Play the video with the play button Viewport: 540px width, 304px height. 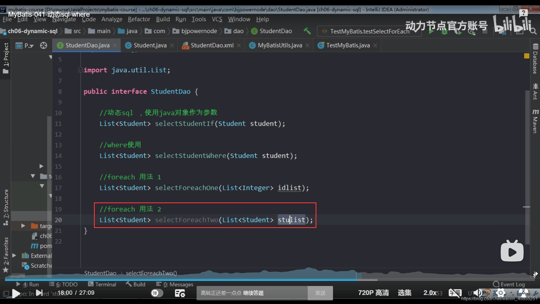point(16,293)
